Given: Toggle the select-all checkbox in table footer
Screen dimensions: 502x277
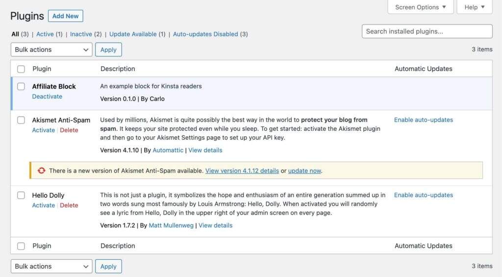Looking at the screenshot, I should click(x=21, y=246).
